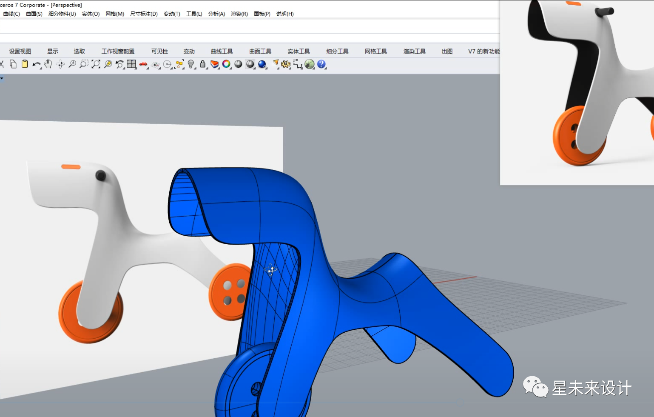Switch to the 渲染工具 toolbar tab
Screen dimensions: 654x417
(415, 51)
